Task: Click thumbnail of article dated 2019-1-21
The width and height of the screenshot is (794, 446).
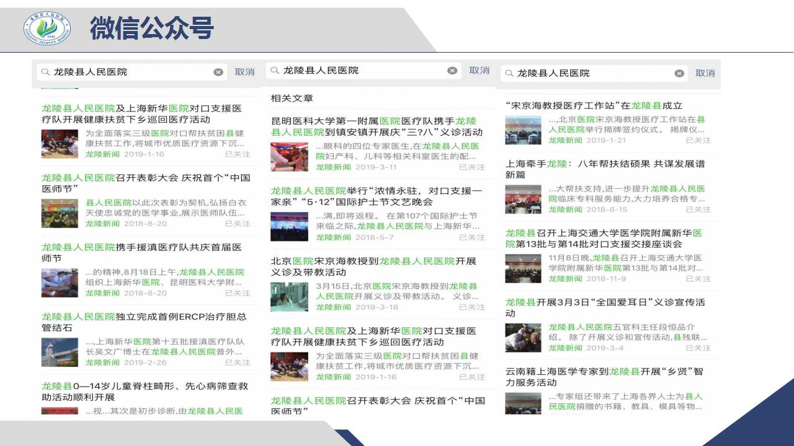Action: (523, 130)
